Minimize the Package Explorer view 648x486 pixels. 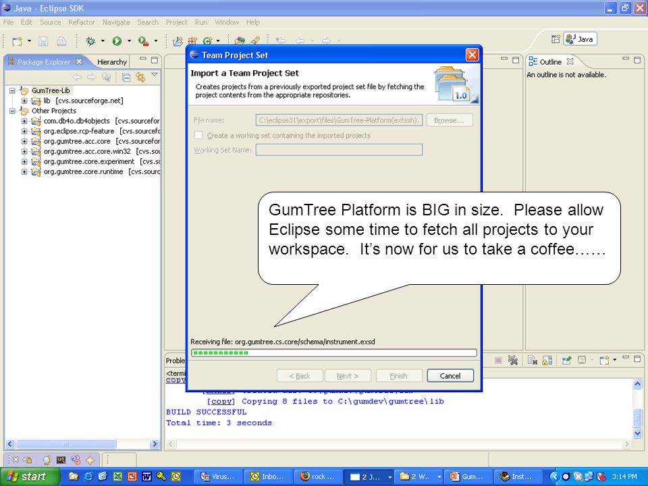point(143,59)
